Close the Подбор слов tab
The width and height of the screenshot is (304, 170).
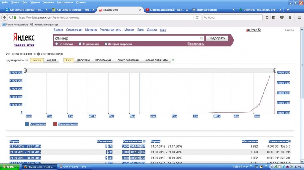coord(140,10)
